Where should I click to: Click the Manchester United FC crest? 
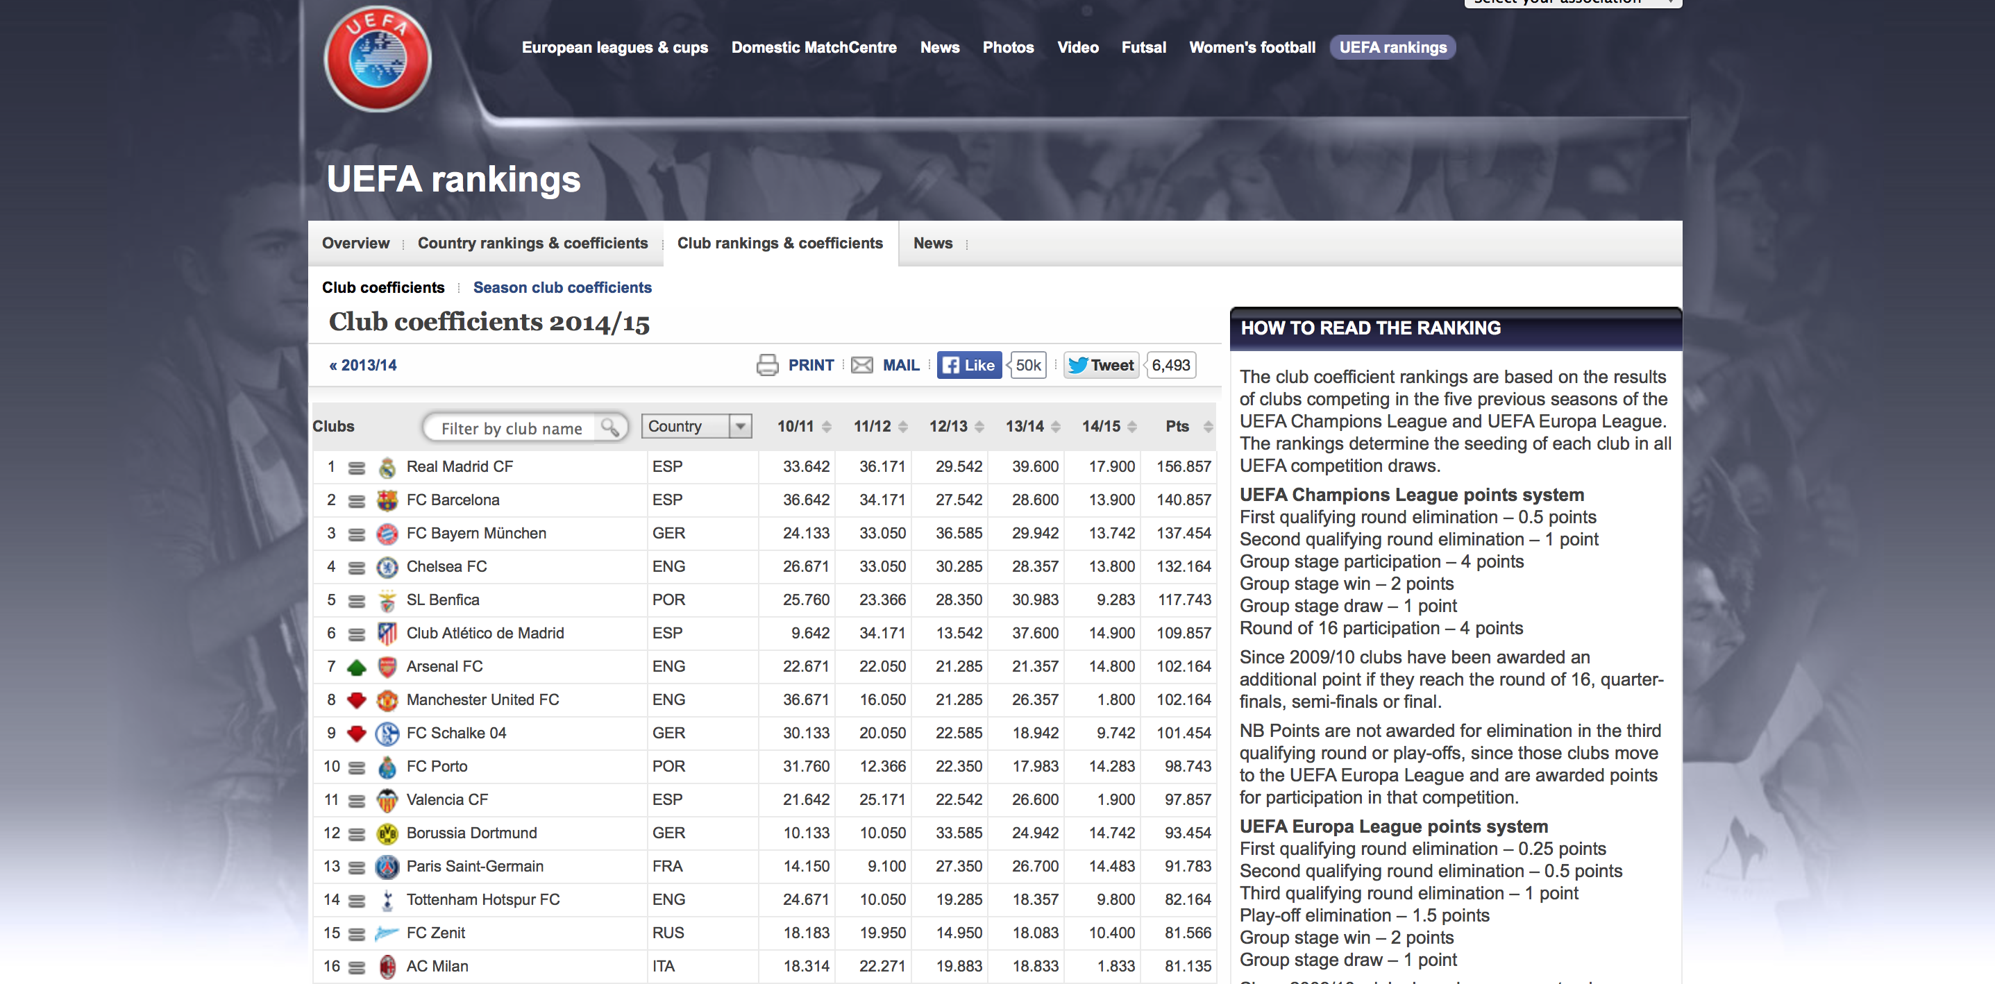(387, 700)
